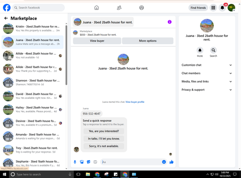Open Windows Start button
Image resolution: width=241 pixels, height=178 pixels.
coord(4,174)
